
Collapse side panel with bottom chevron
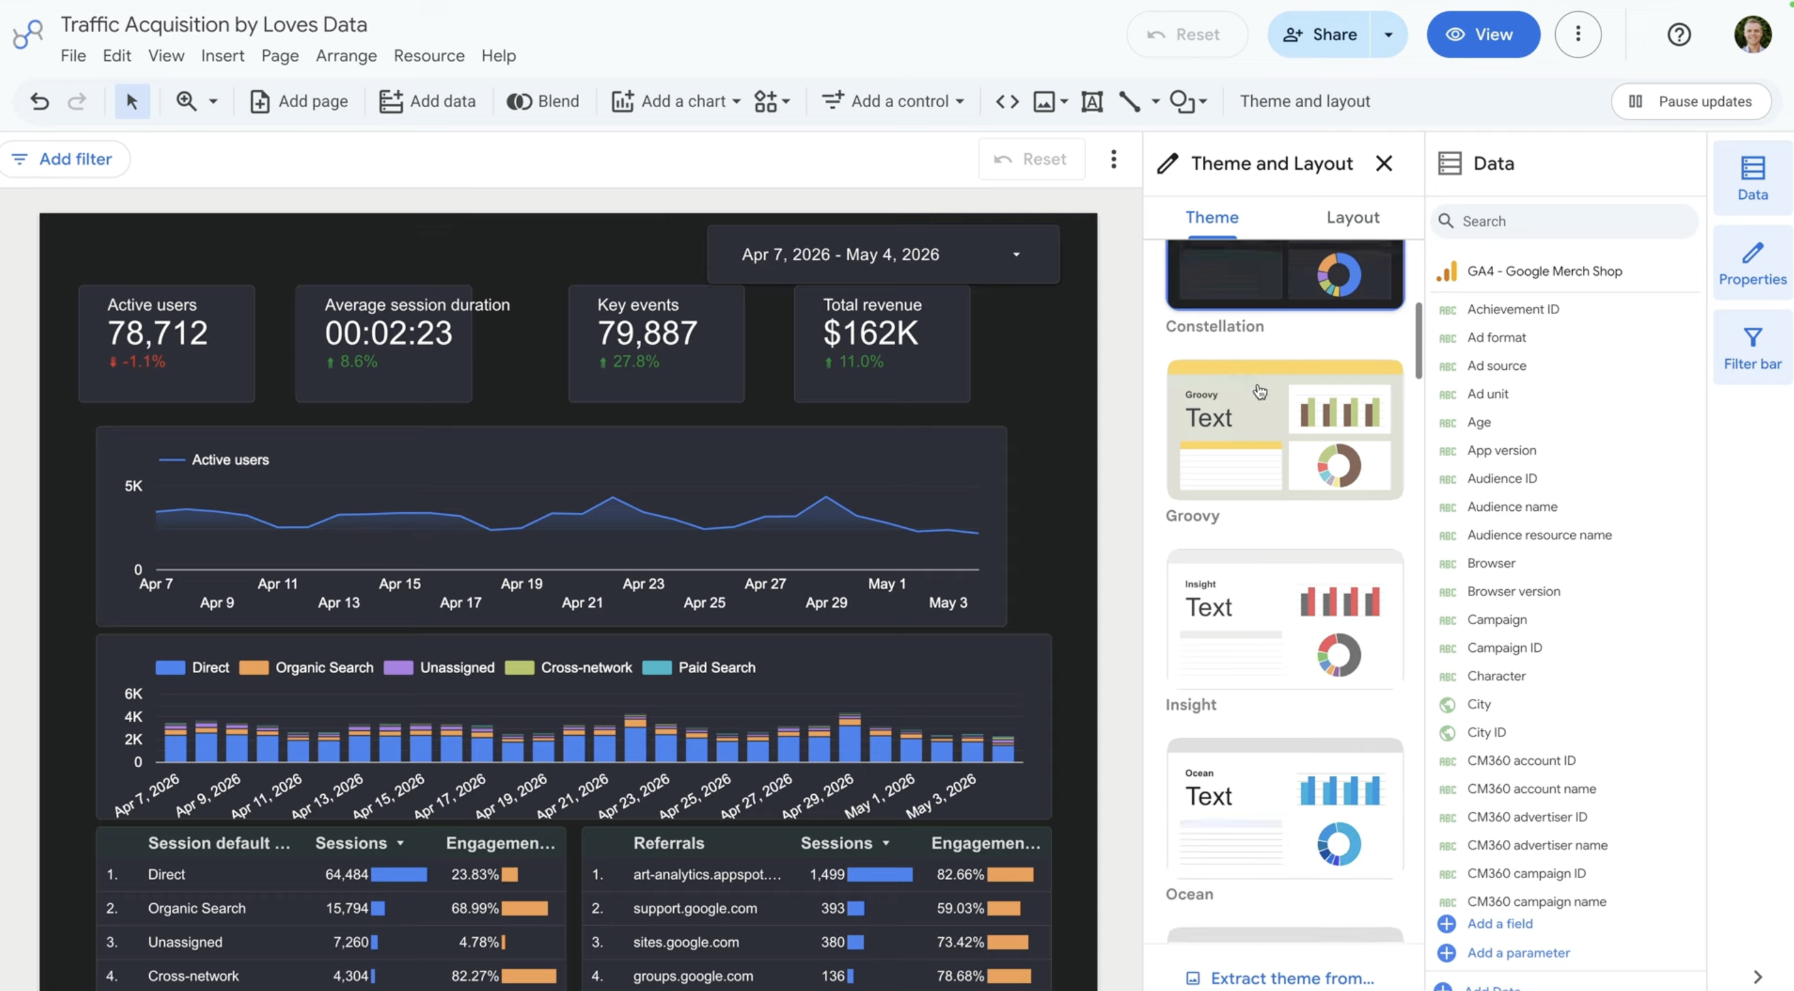1757,977
